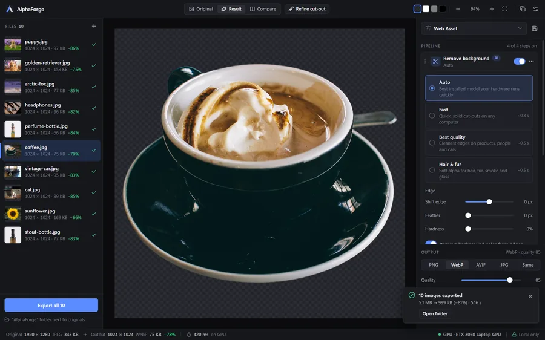This screenshot has width=545, height=340.
Task: Open stout-bottle.jpg in file list
Action: tap(51, 235)
